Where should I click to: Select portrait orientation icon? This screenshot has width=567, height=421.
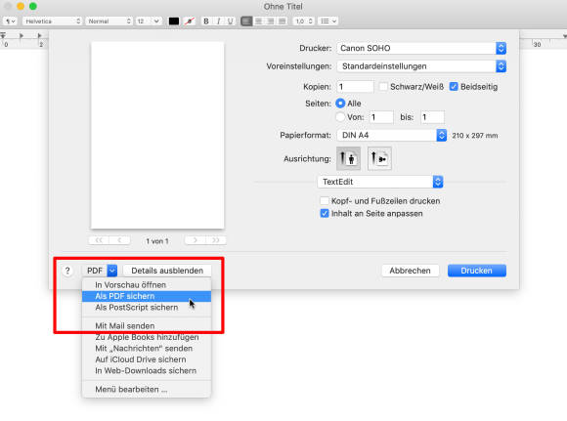(x=348, y=158)
